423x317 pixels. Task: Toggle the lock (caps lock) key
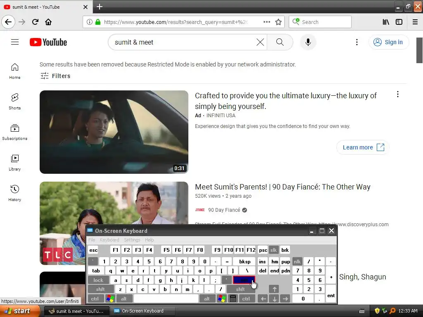point(98,280)
